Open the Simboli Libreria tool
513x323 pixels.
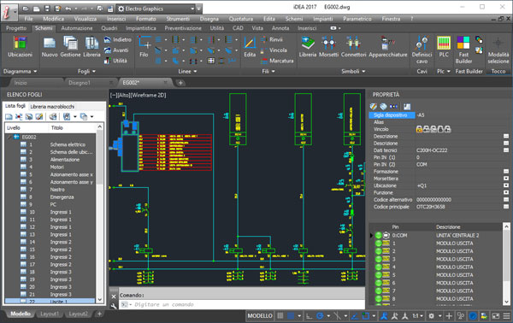click(308, 47)
